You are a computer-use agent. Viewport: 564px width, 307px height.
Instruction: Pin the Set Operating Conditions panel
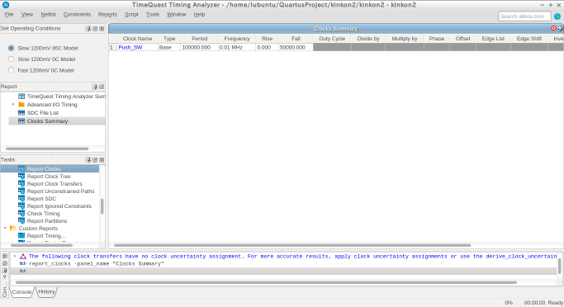[88, 28]
